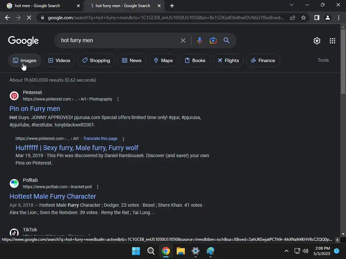Open more options for Huffffff result
Screen dimensions: 346x259
123,139
